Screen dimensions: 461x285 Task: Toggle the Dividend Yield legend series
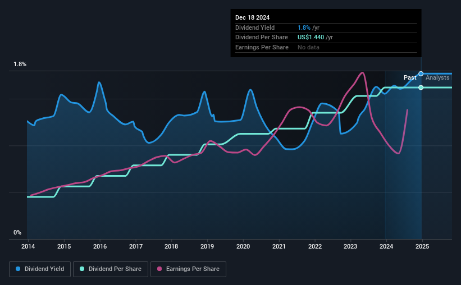pos(40,269)
